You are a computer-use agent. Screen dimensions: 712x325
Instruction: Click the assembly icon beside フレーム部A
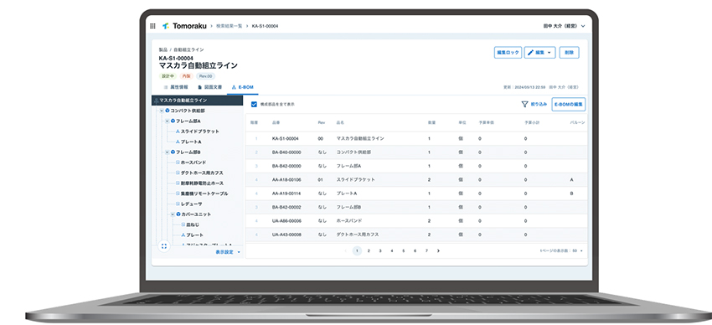(x=173, y=121)
